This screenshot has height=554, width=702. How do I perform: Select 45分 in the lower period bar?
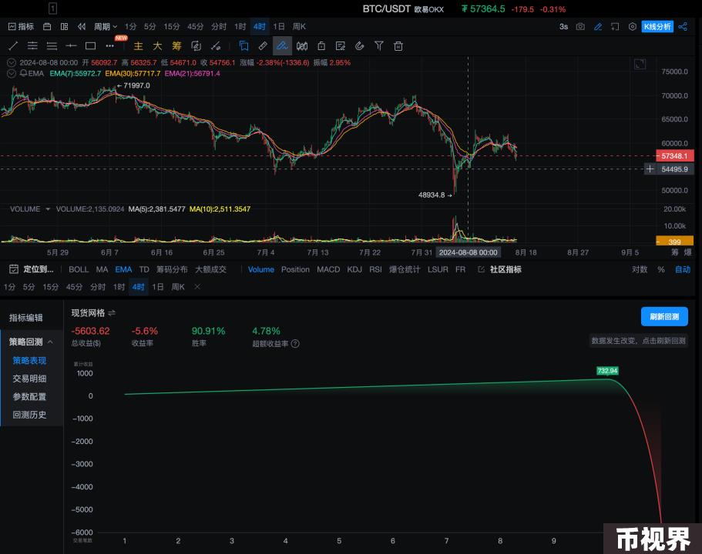point(74,286)
